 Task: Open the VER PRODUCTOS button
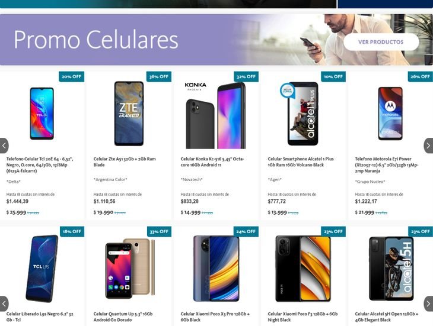(x=381, y=42)
